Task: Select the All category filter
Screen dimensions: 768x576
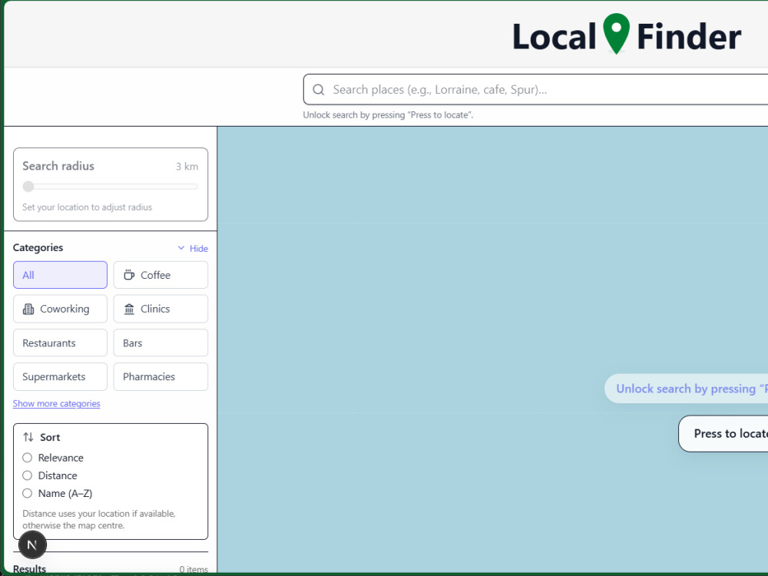Action: pyautogui.click(x=60, y=275)
